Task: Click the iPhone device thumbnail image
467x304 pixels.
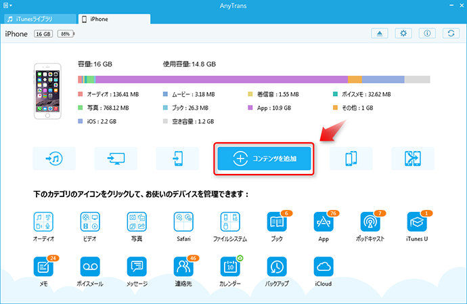Action: click(x=47, y=91)
